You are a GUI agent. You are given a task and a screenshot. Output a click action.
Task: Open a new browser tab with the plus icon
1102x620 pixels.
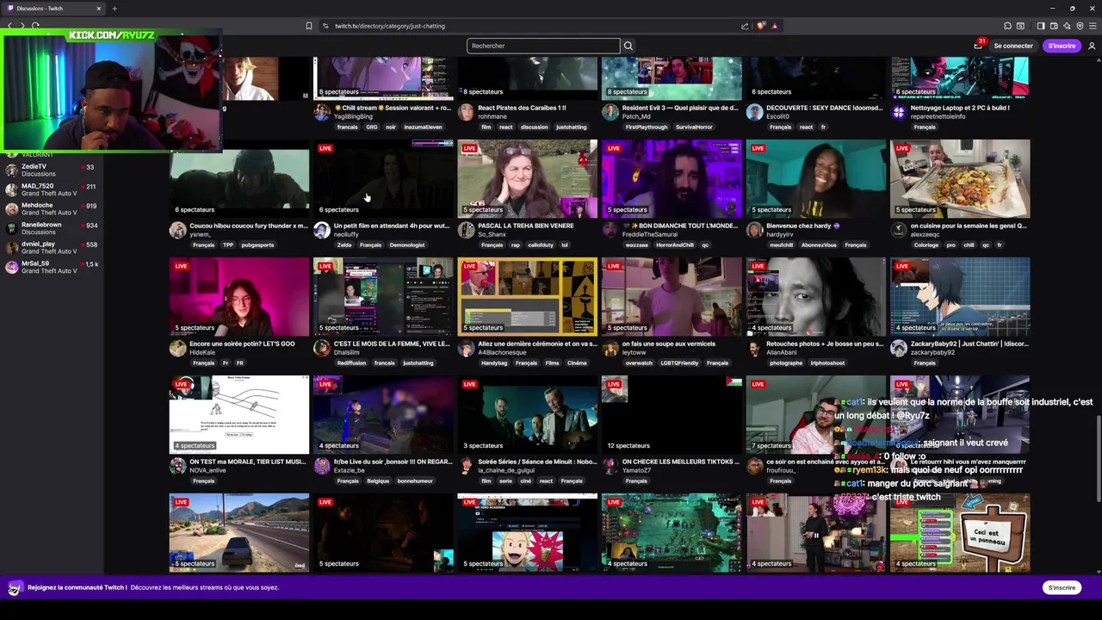tap(115, 9)
